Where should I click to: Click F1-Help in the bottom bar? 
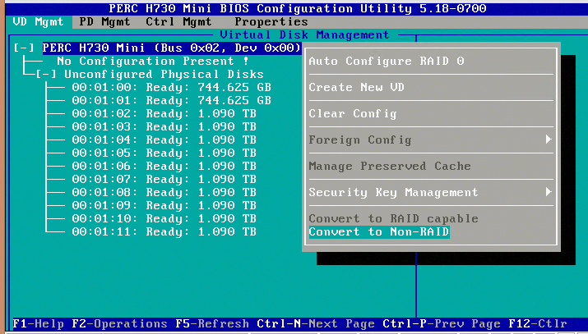(x=39, y=323)
